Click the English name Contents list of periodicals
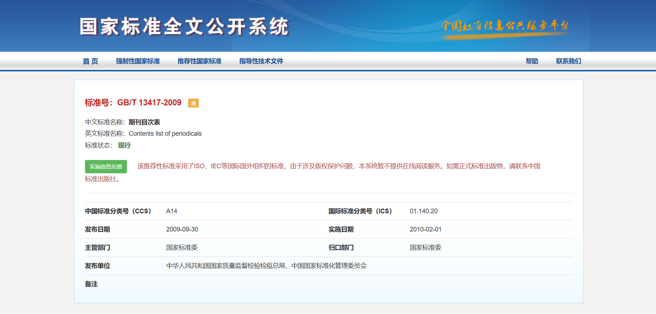The image size is (656, 314). 165,134
